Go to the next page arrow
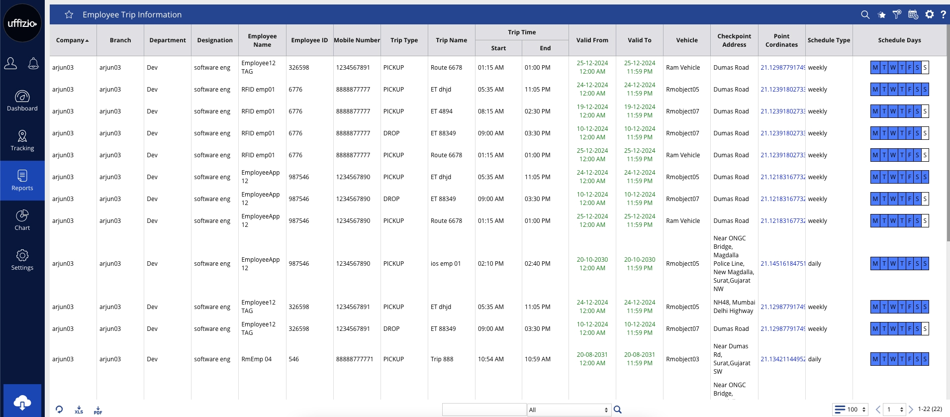Screen dimensions: 950x417 coord(911,410)
